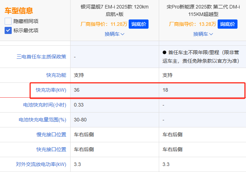Viewport: 246px width, 172px height.
Task: Select fast-charge power value 36
Action: click(77, 90)
